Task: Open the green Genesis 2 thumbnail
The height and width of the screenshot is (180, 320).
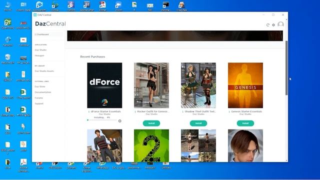Action: (151, 145)
